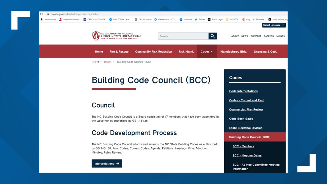
Task: Click the OSFM breadcrumb link
Action: coord(95,62)
